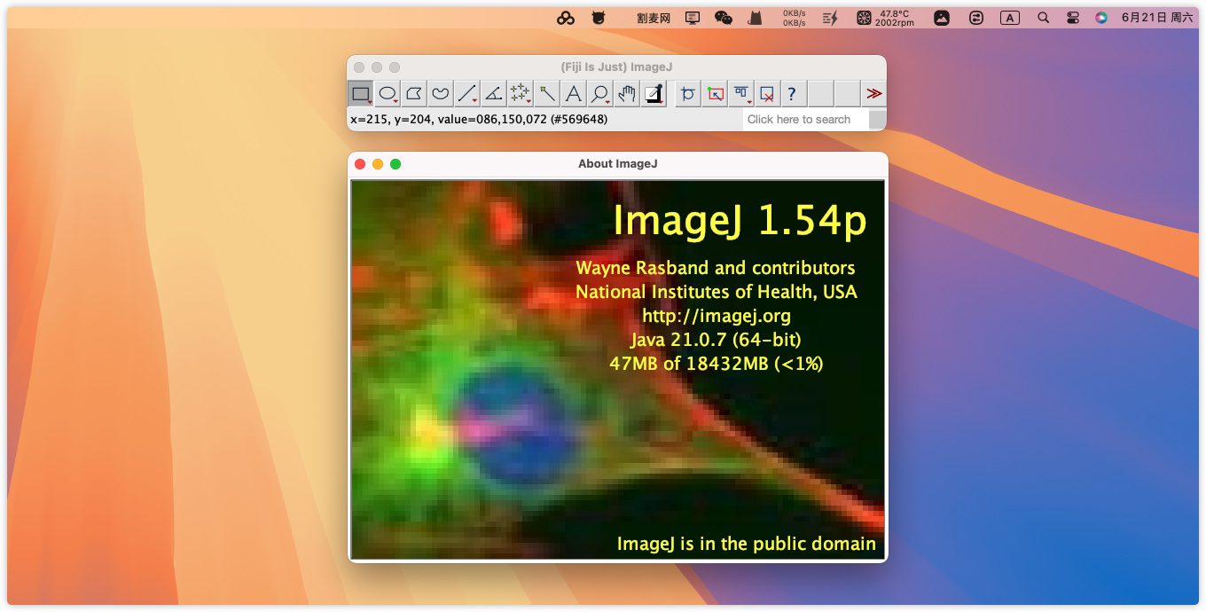This screenshot has height=612, width=1206.
Task: Click the 'http://imagej.org' text
Action: (717, 315)
